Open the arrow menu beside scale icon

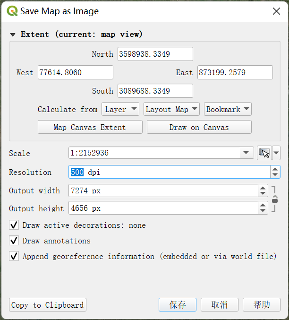coord(276,153)
